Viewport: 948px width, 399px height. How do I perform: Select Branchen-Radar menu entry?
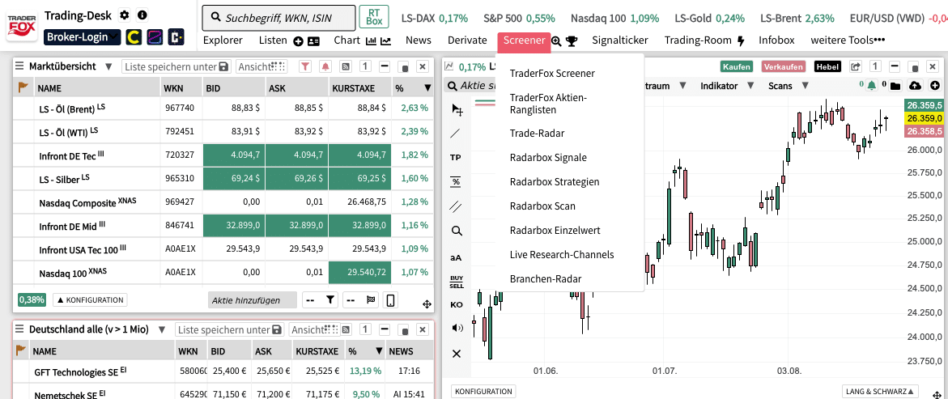(x=546, y=278)
